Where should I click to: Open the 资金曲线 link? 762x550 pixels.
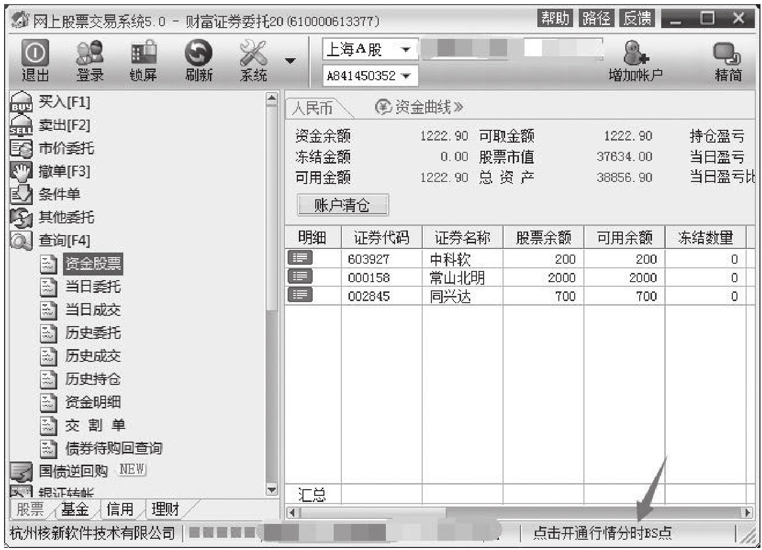(x=420, y=107)
